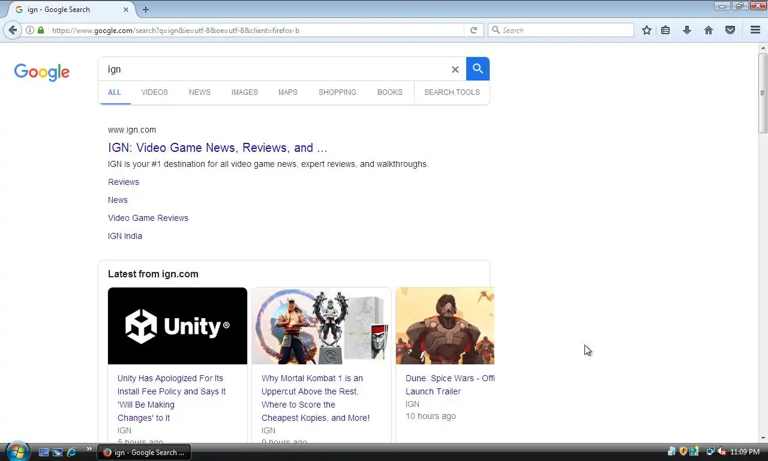Click the scrollbar up arrow
768x461 pixels.
(x=763, y=48)
